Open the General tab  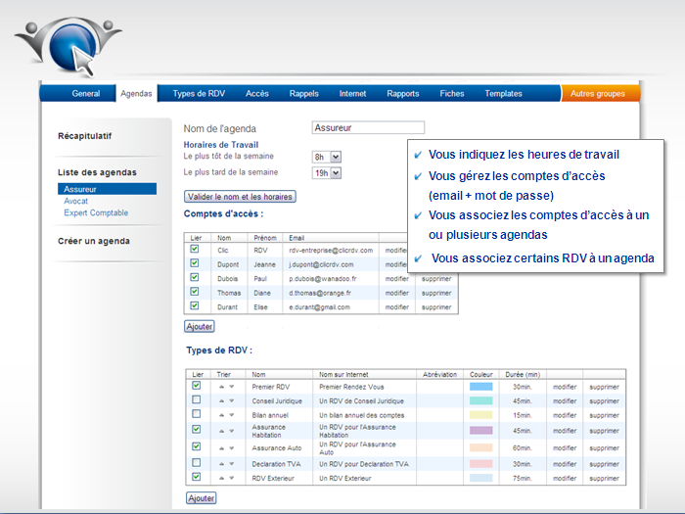[86, 94]
